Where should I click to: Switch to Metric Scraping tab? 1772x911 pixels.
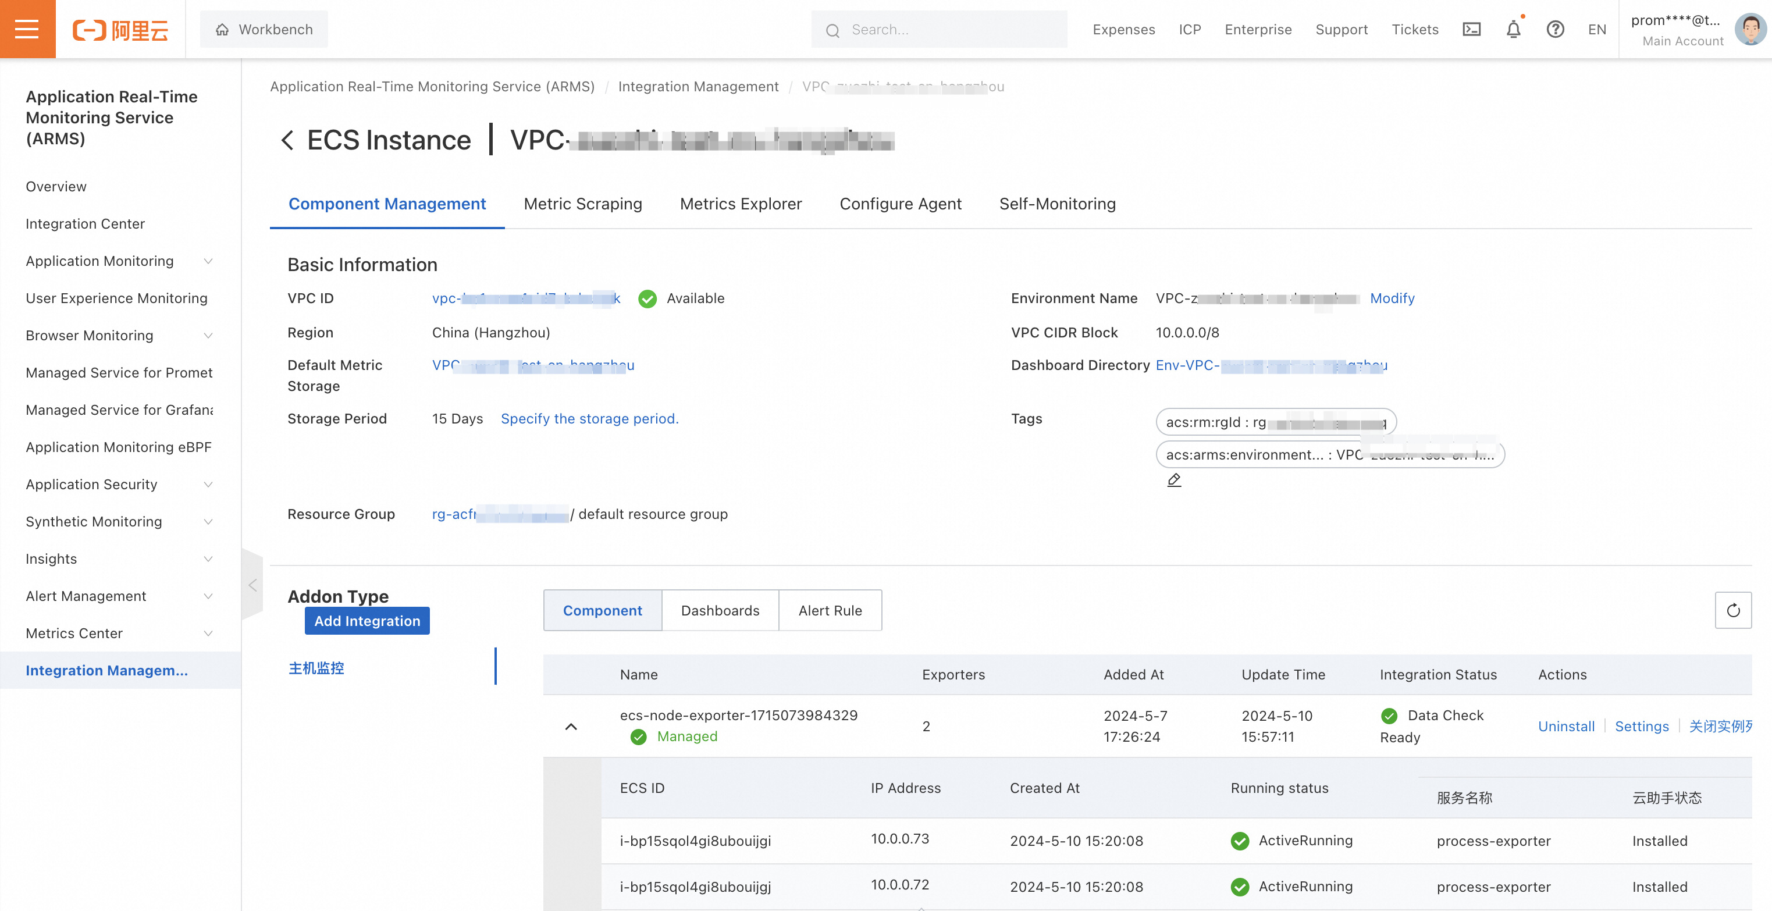(583, 204)
